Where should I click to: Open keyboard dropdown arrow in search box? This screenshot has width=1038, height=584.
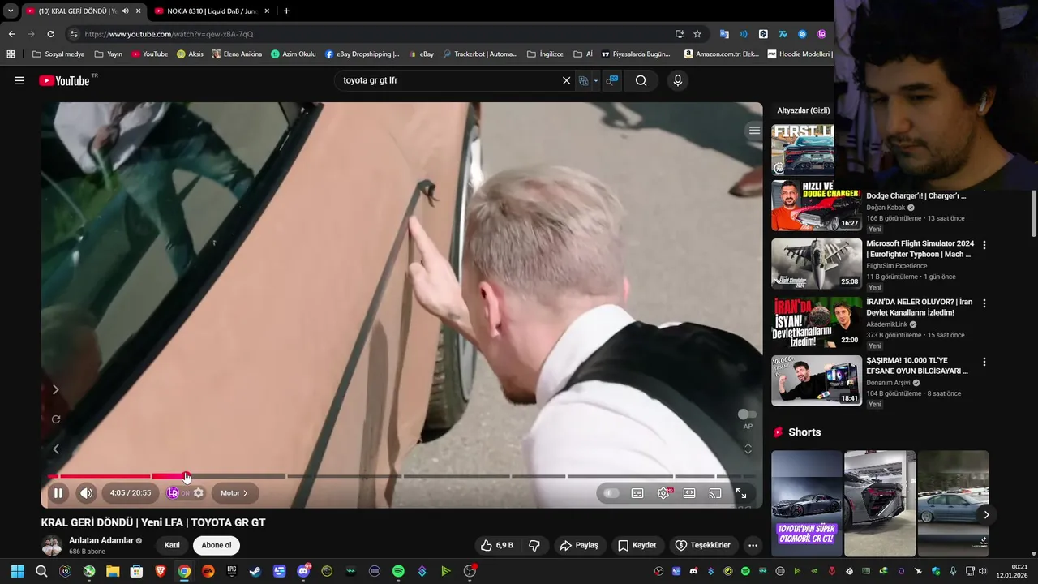coord(596,80)
